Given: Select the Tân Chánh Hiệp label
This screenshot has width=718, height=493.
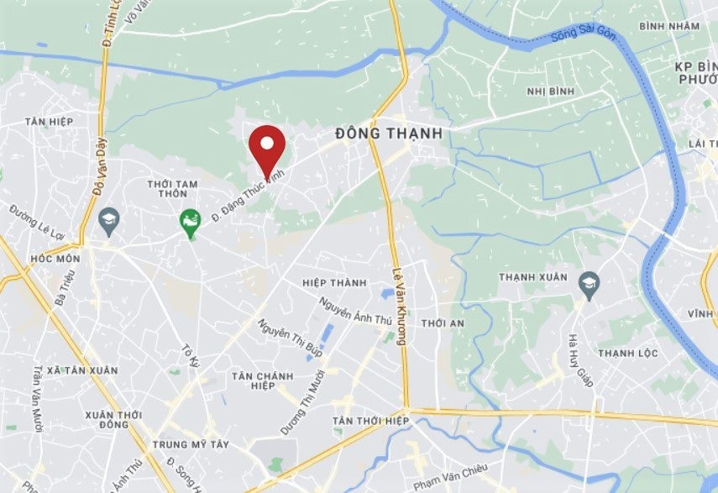Looking at the screenshot, I should [262, 380].
